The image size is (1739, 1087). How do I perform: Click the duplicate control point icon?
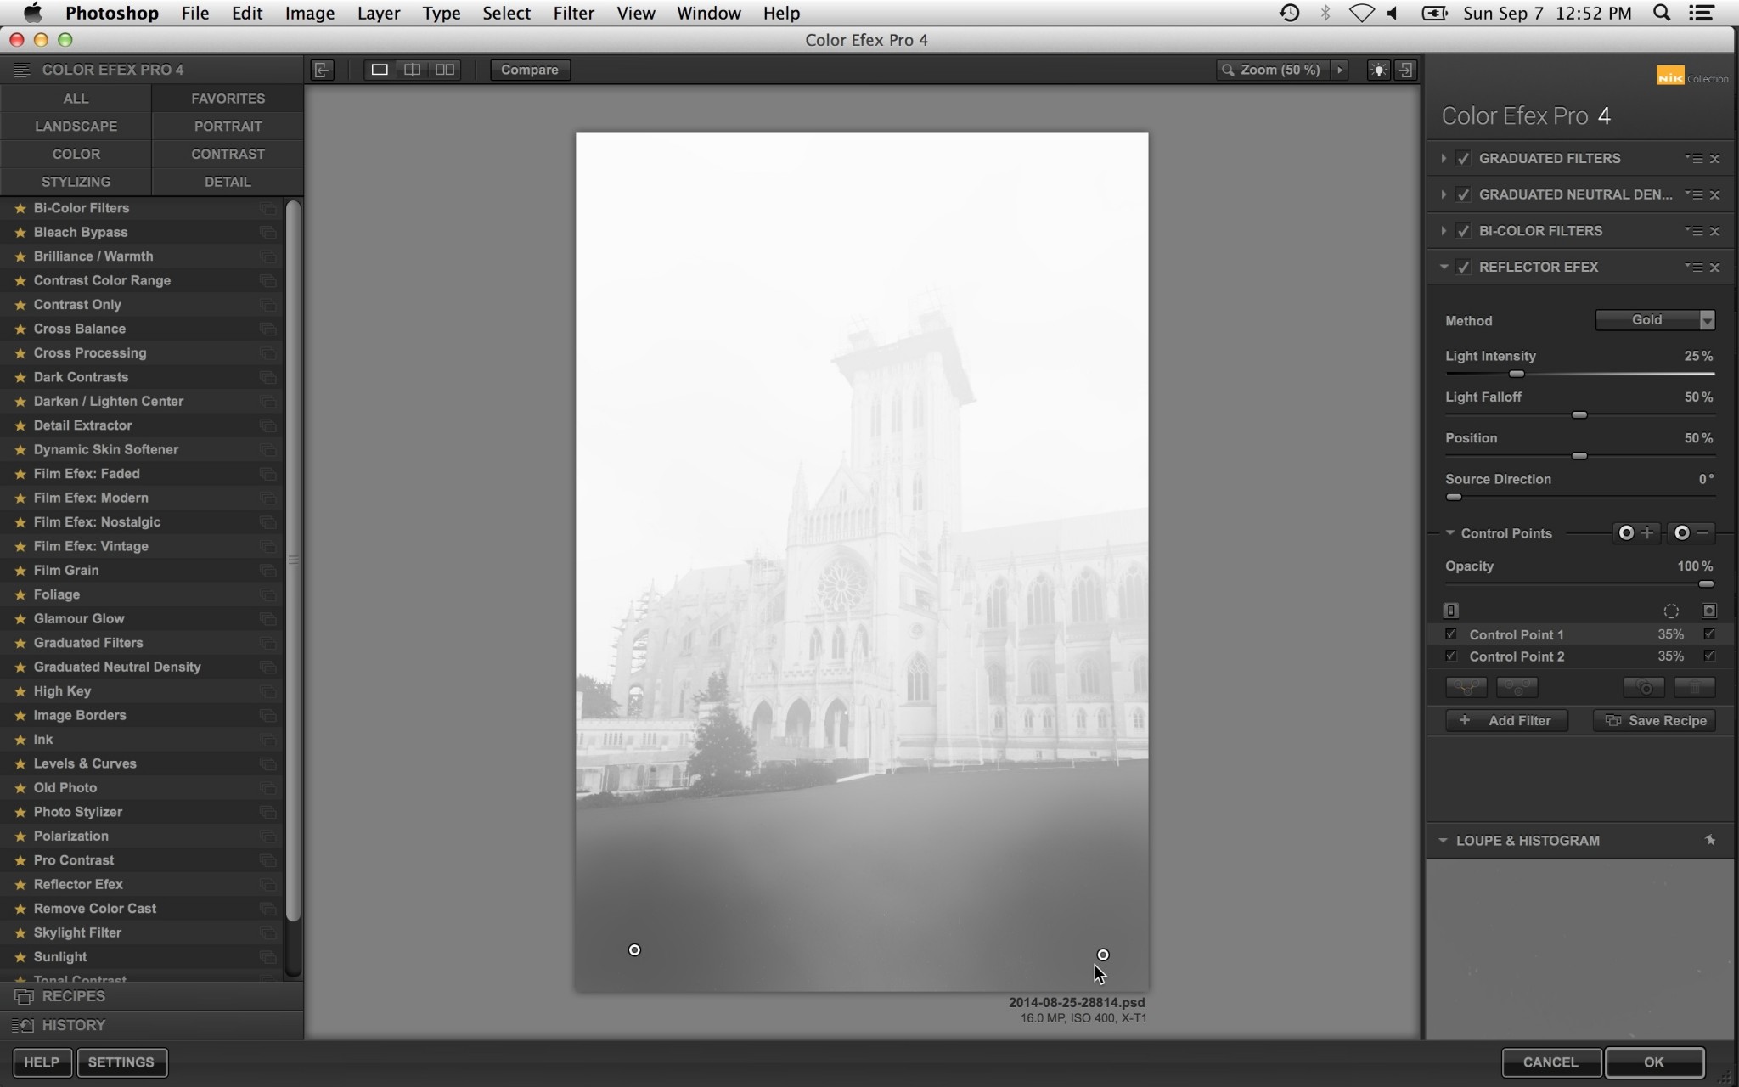click(x=1644, y=687)
